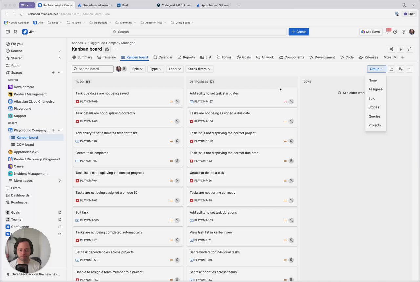Open card Create task templates

[128, 157]
